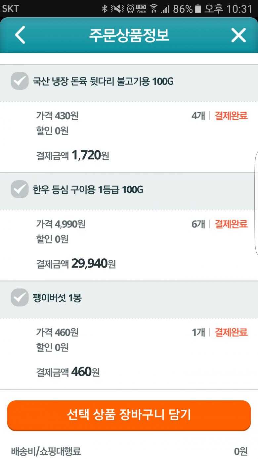Tap 결제완료 status for 한우 등심
The image size is (258, 459).
click(x=231, y=224)
